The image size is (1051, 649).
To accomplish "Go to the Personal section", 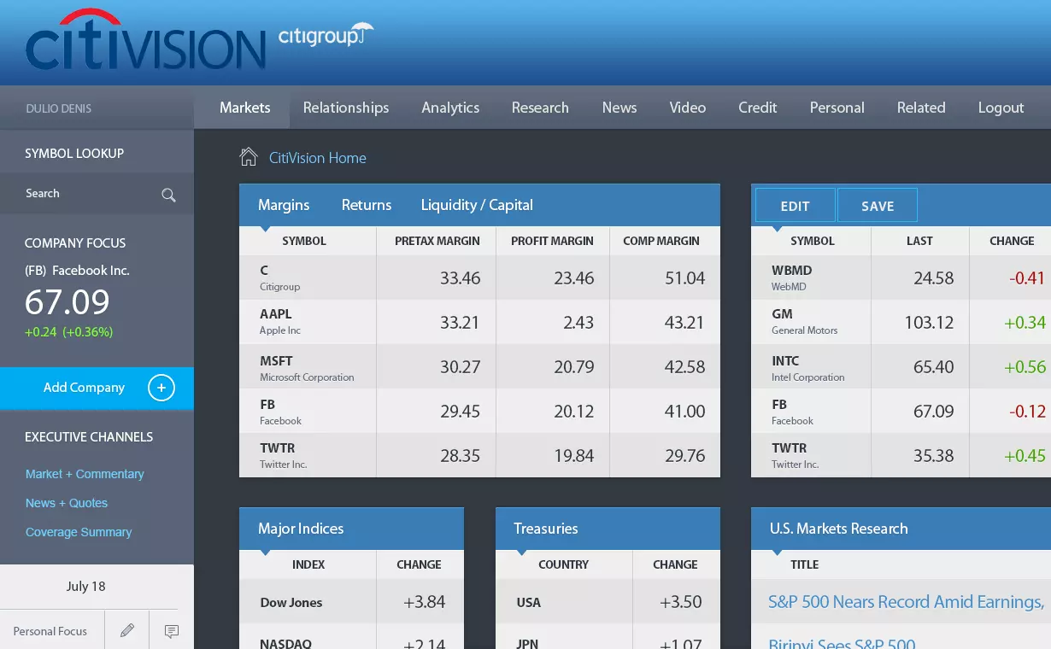I will click(837, 108).
